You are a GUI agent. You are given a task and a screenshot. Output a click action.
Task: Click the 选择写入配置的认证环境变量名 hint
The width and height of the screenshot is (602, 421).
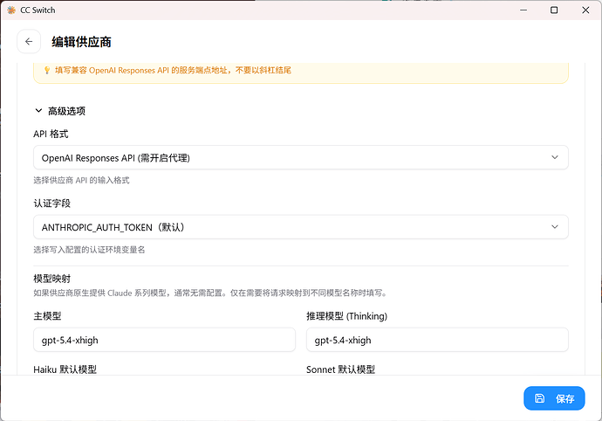pos(89,250)
